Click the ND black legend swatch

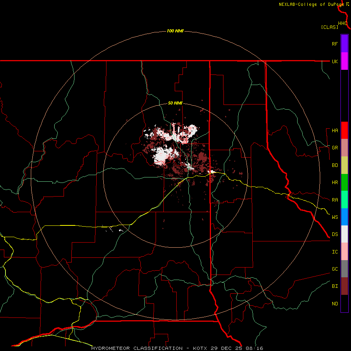tap(344, 303)
